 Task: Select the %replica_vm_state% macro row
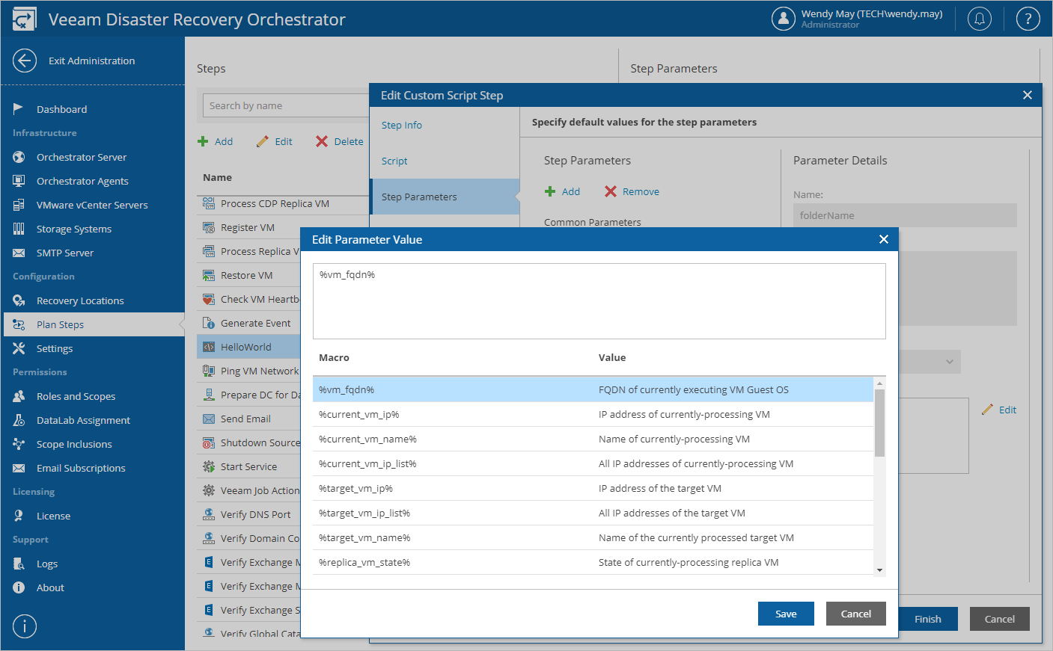pyautogui.click(x=593, y=562)
